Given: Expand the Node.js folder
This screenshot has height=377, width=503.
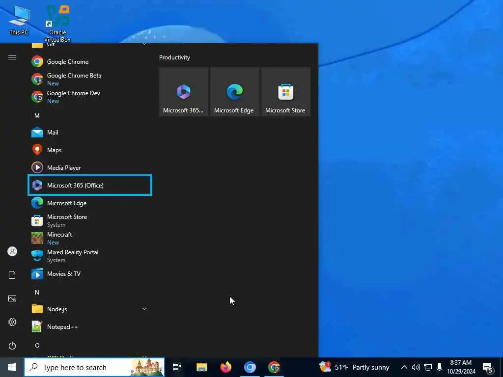Looking at the screenshot, I should [90, 309].
